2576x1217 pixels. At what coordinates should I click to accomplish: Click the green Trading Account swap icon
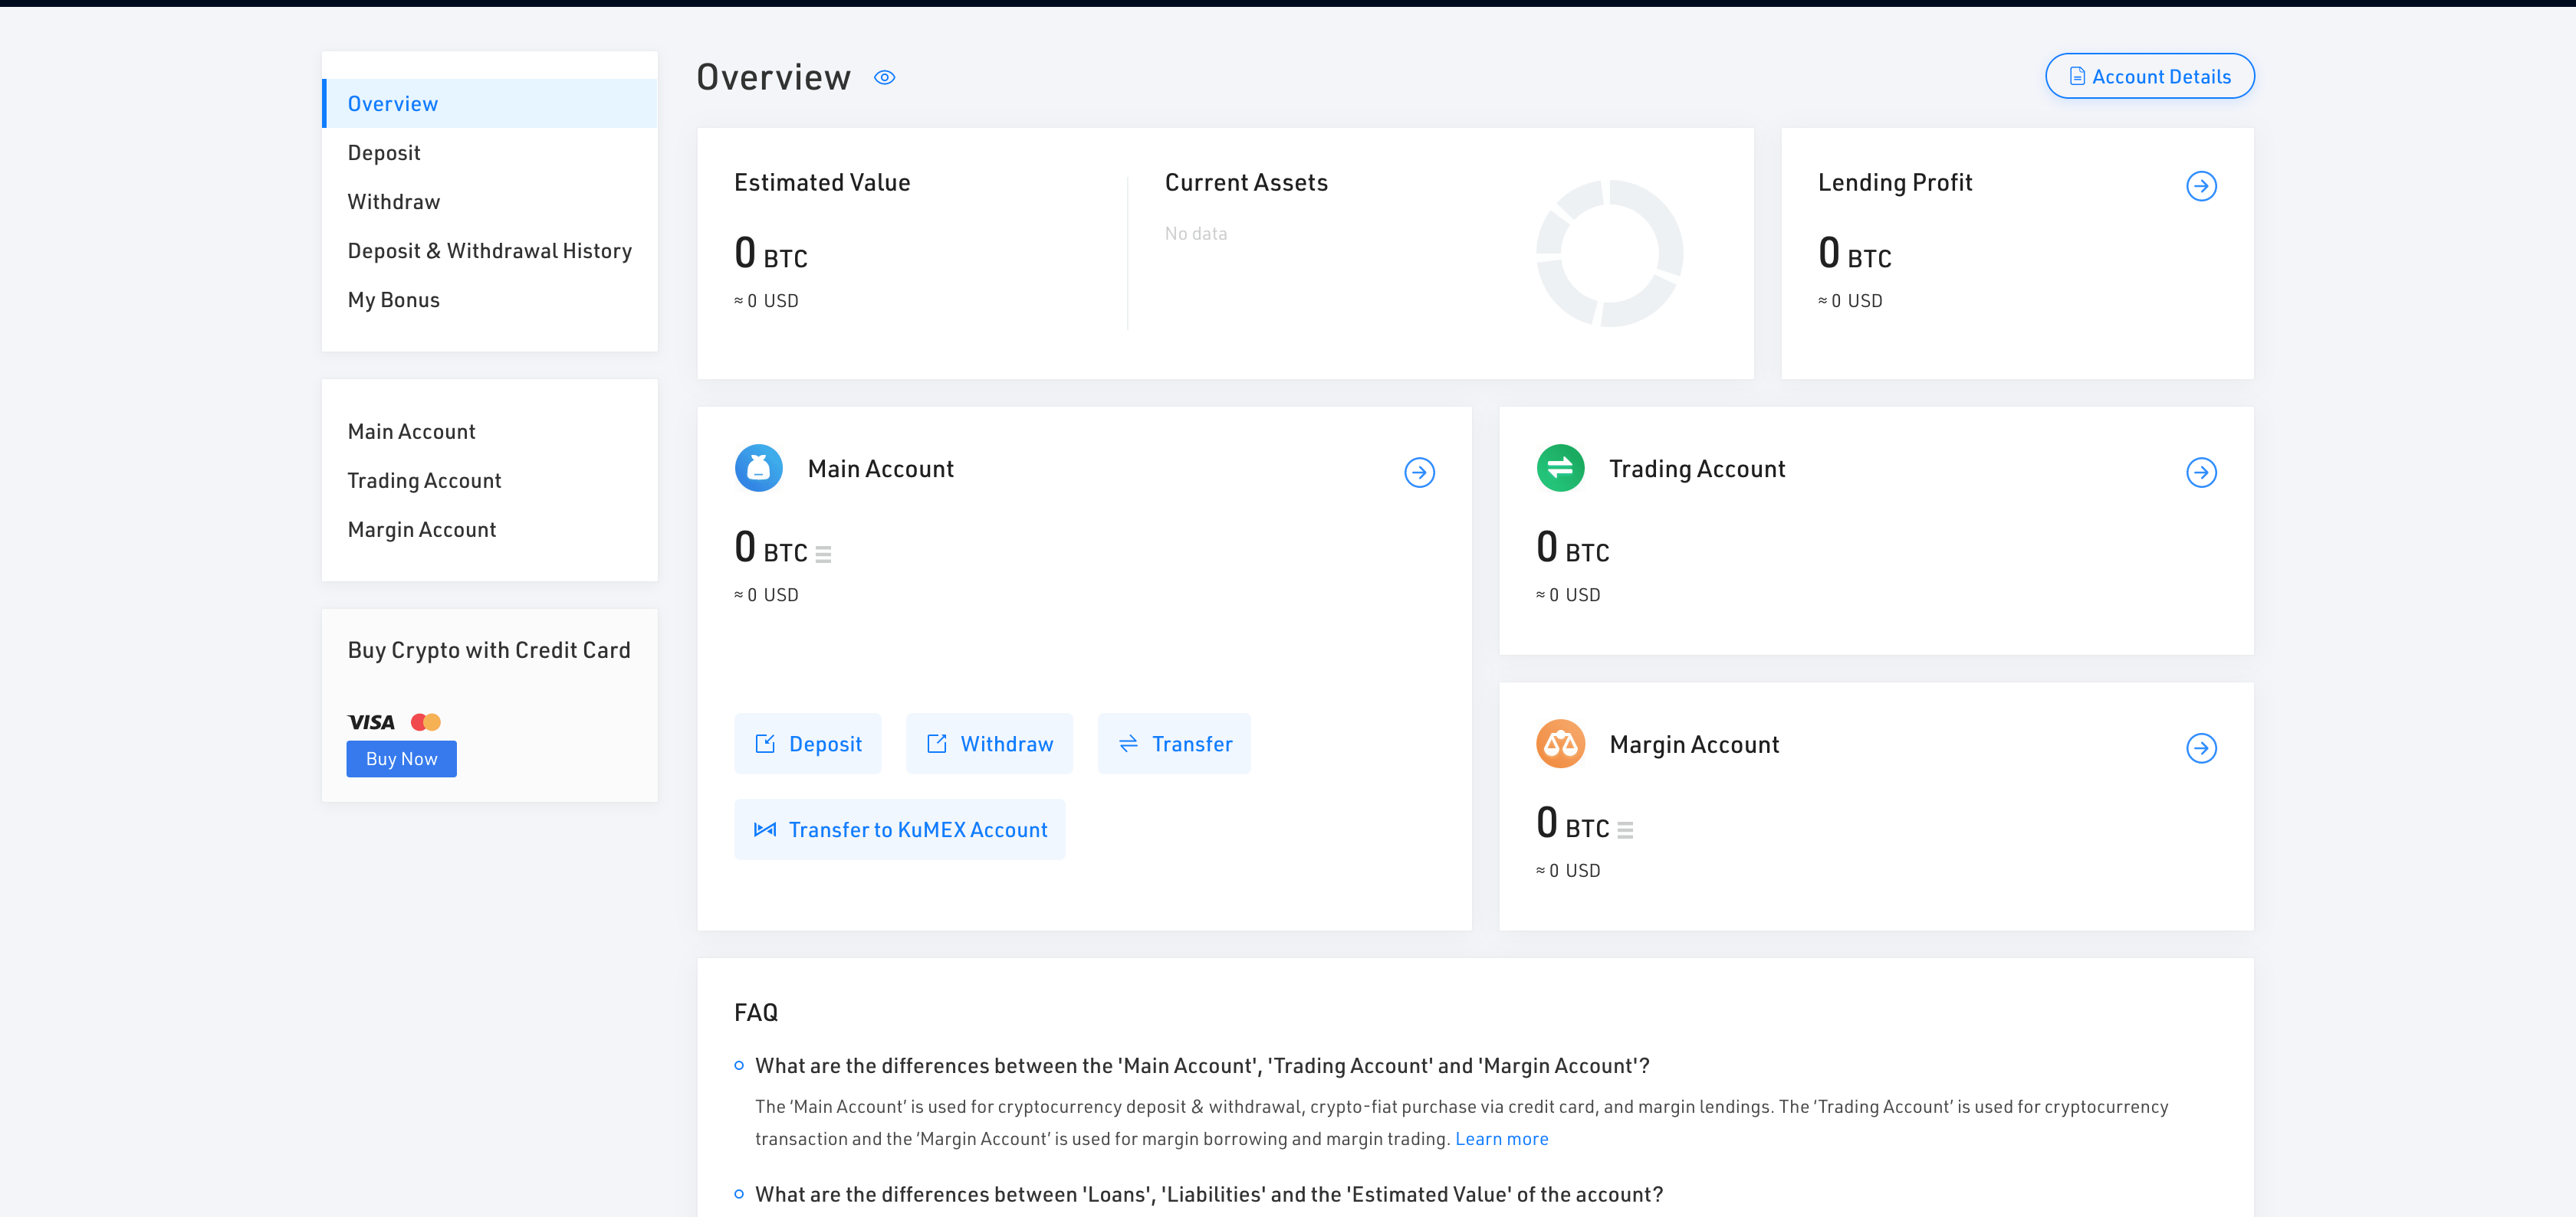(x=1560, y=469)
